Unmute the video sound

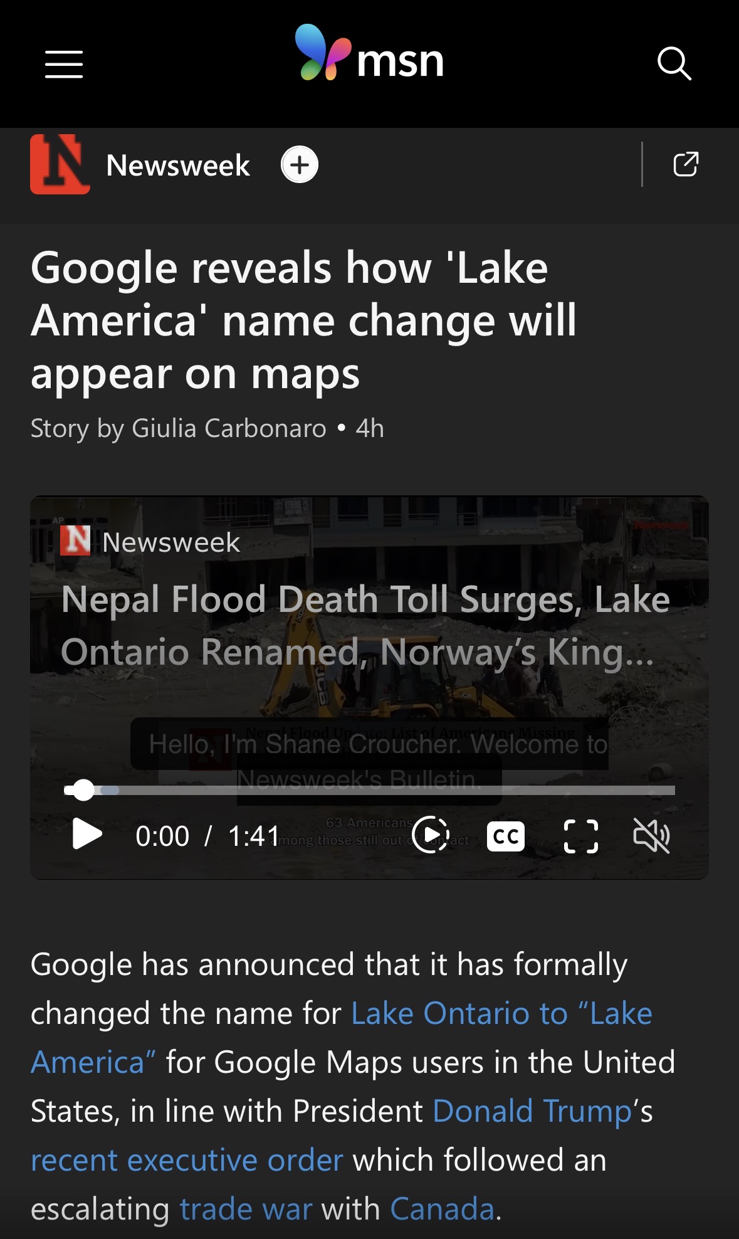coord(652,836)
